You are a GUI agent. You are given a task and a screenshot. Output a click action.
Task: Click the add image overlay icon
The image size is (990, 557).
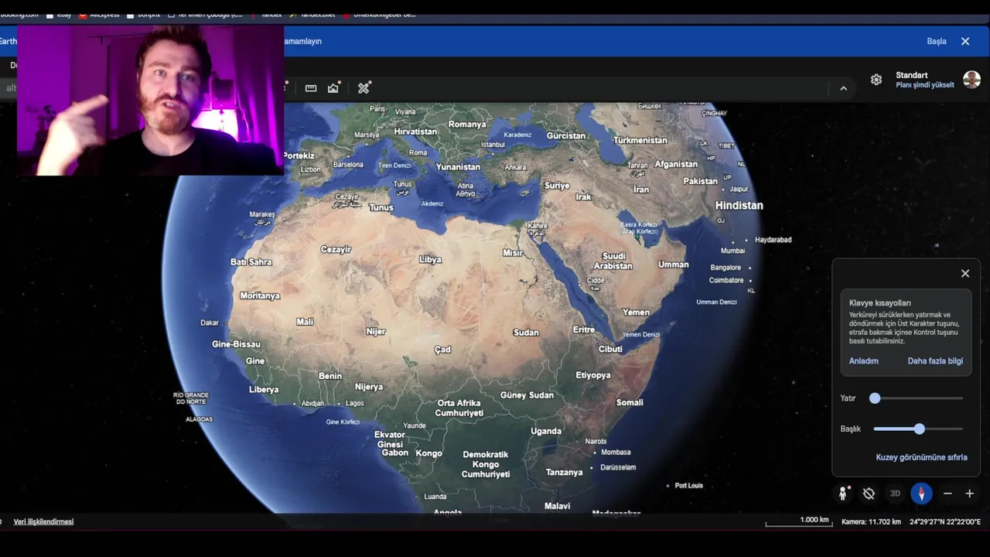(333, 88)
